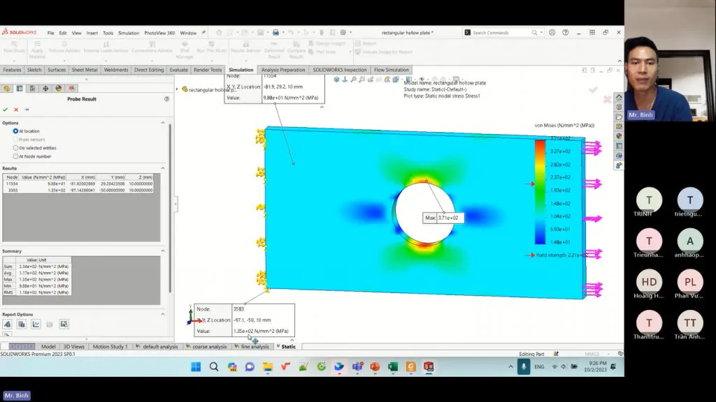Open Windows Search in taskbar

[214, 367]
